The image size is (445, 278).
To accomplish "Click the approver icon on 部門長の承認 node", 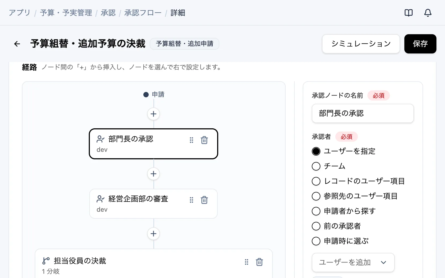I will 100,139.
